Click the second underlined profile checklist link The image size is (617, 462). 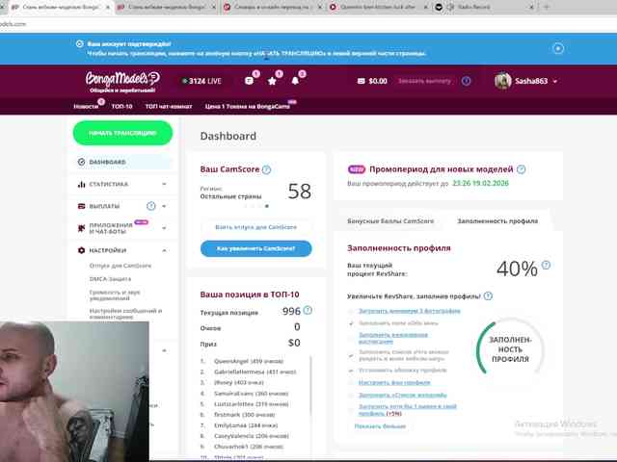point(393,338)
